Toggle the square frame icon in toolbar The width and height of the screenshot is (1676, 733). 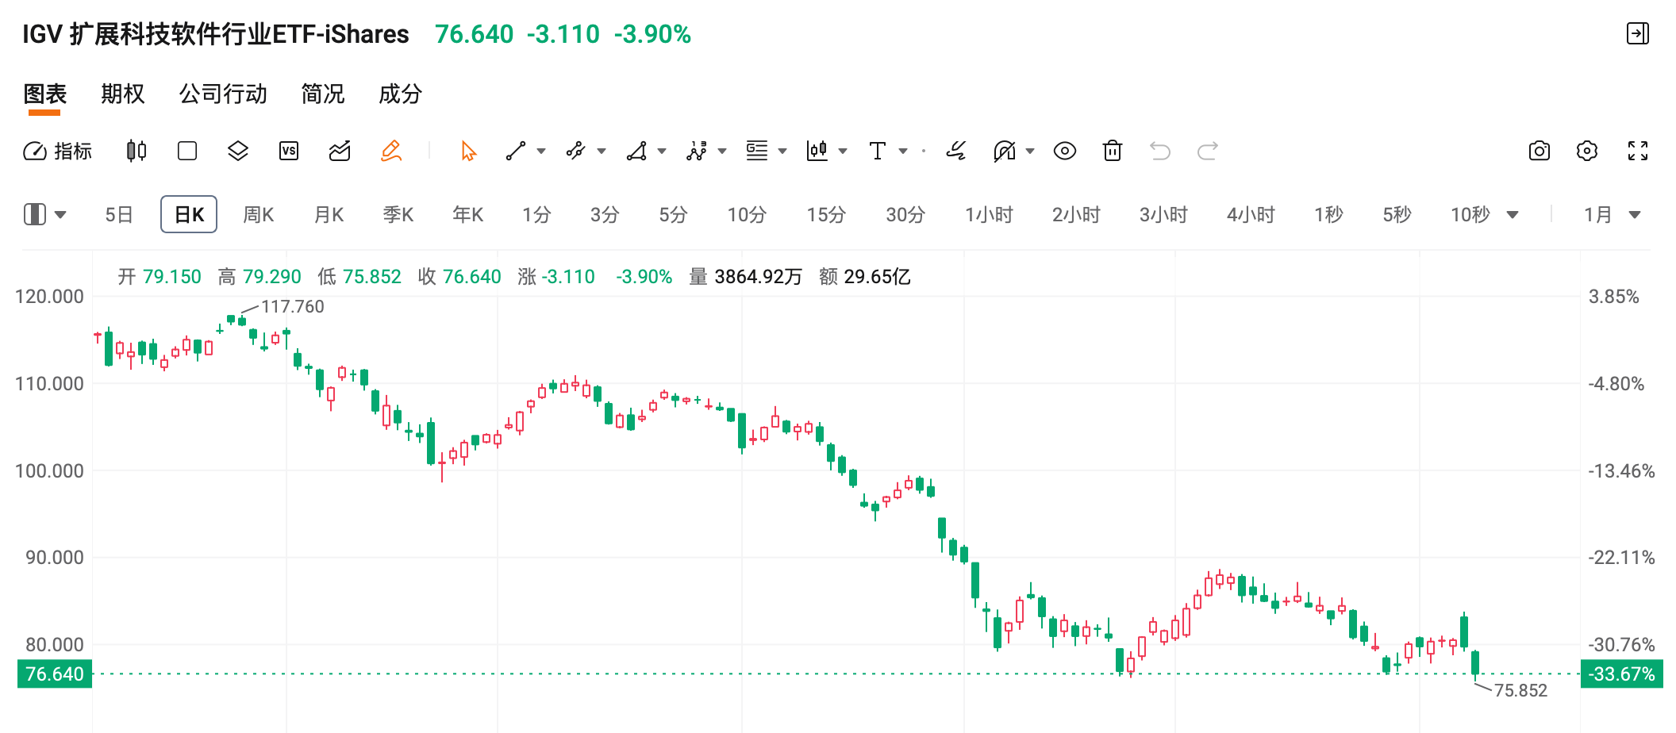(187, 151)
